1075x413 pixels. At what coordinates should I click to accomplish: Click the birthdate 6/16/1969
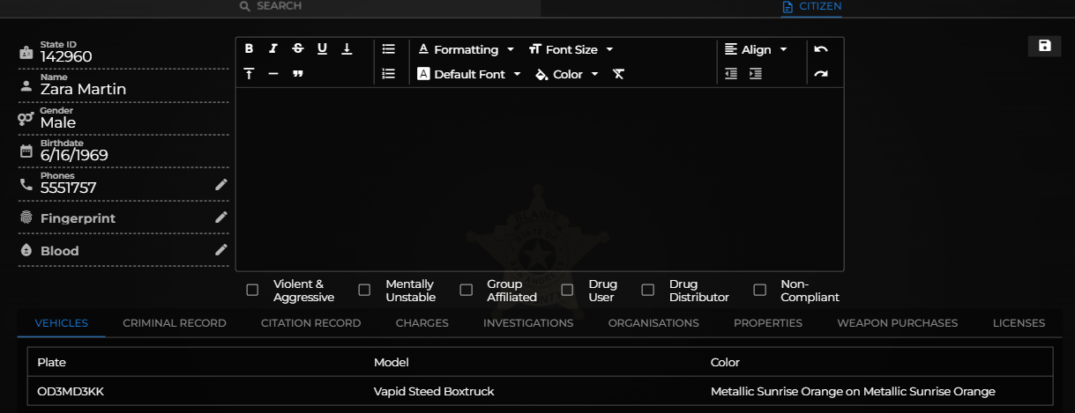point(74,155)
